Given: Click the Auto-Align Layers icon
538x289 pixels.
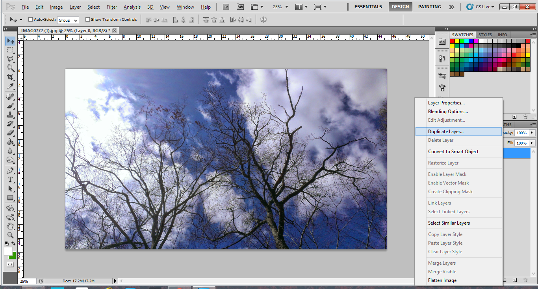Looking at the screenshot, I should (x=263, y=20).
